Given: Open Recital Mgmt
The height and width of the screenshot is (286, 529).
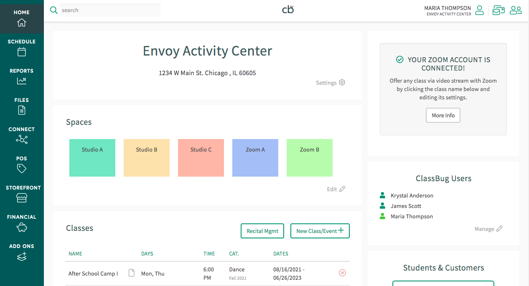Looking at the screenshot, I should (262, 231).
